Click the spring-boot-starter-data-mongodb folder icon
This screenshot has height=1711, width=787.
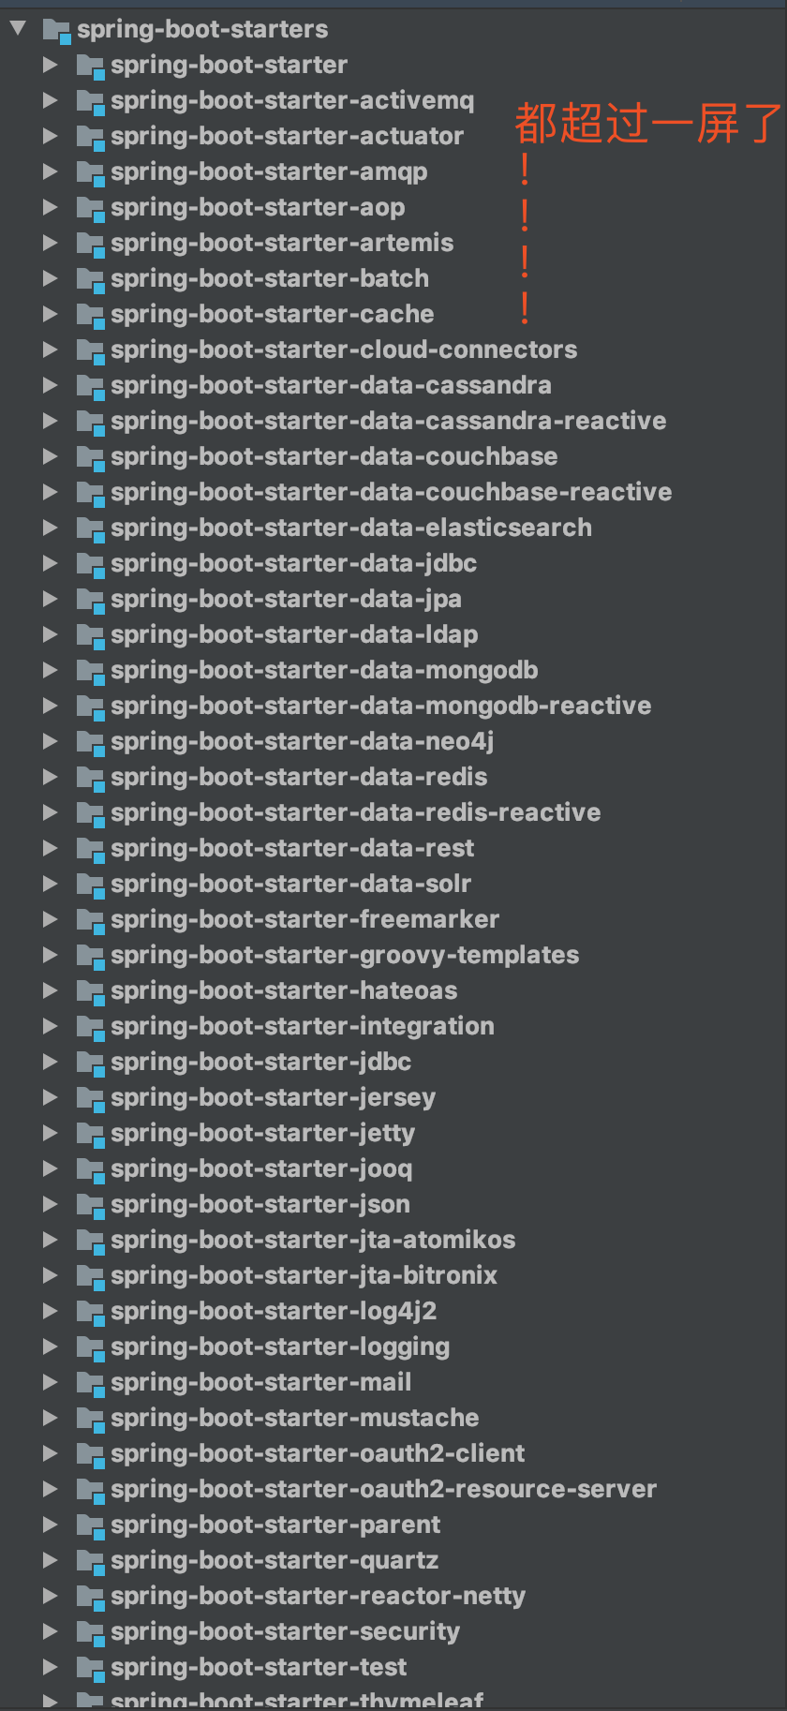(x=91, y=672)
